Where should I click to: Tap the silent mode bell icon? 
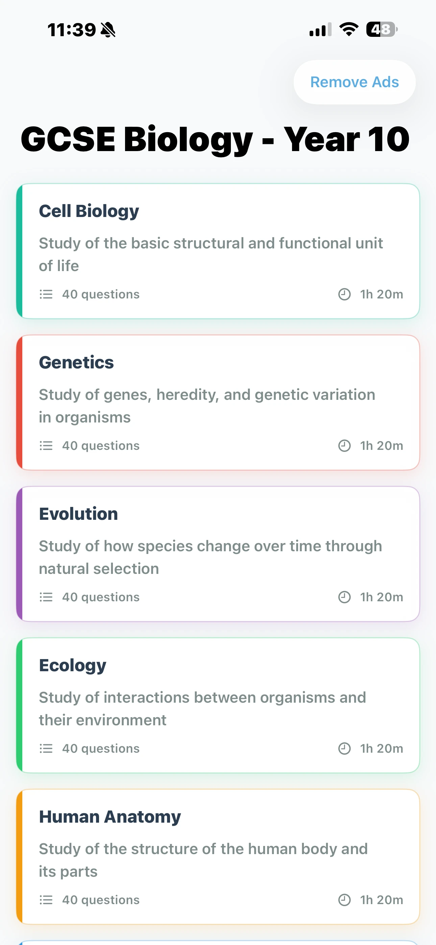click(108, 30)
